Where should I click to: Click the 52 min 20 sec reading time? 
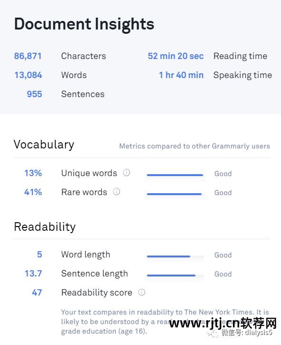pos(175,56)
